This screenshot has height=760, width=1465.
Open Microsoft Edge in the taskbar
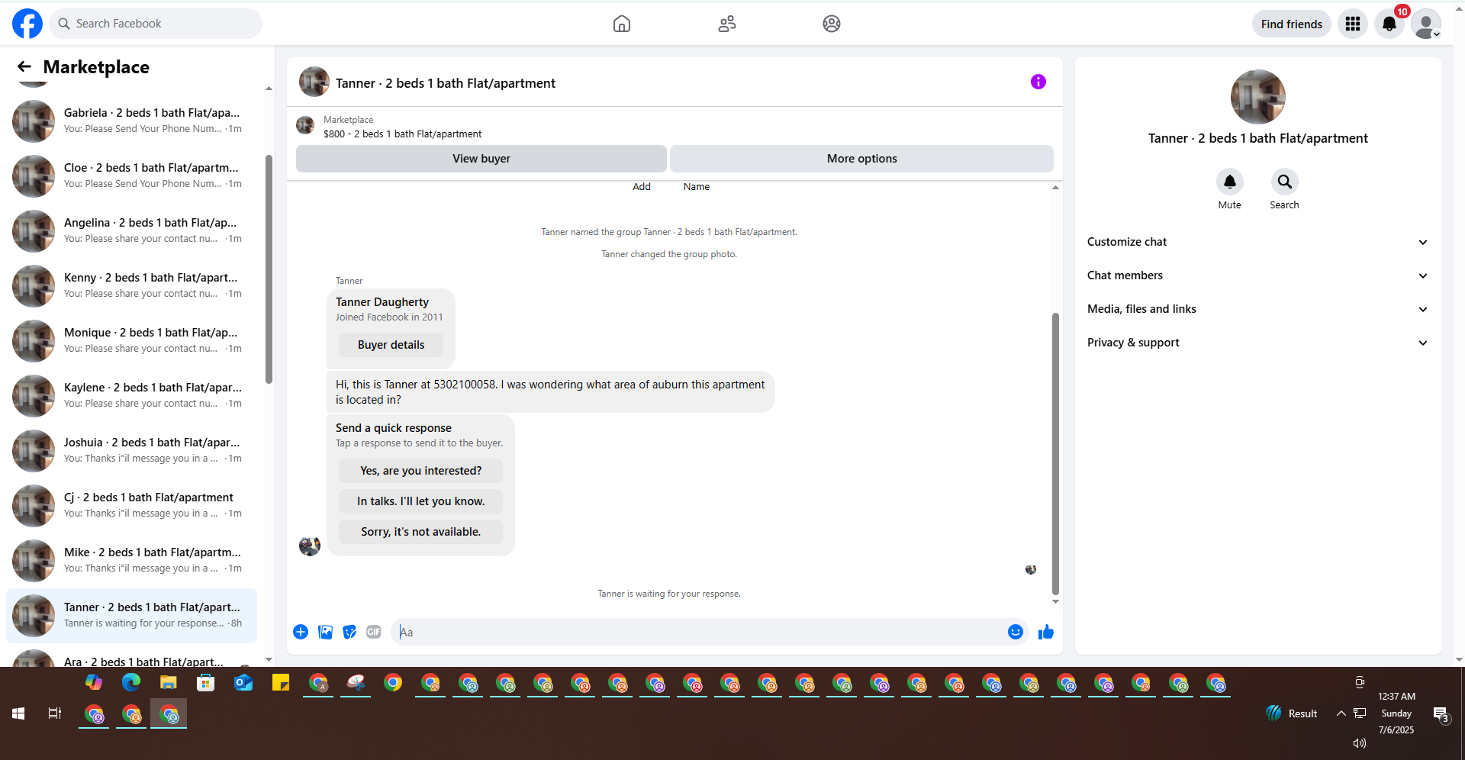coord(131,682)
